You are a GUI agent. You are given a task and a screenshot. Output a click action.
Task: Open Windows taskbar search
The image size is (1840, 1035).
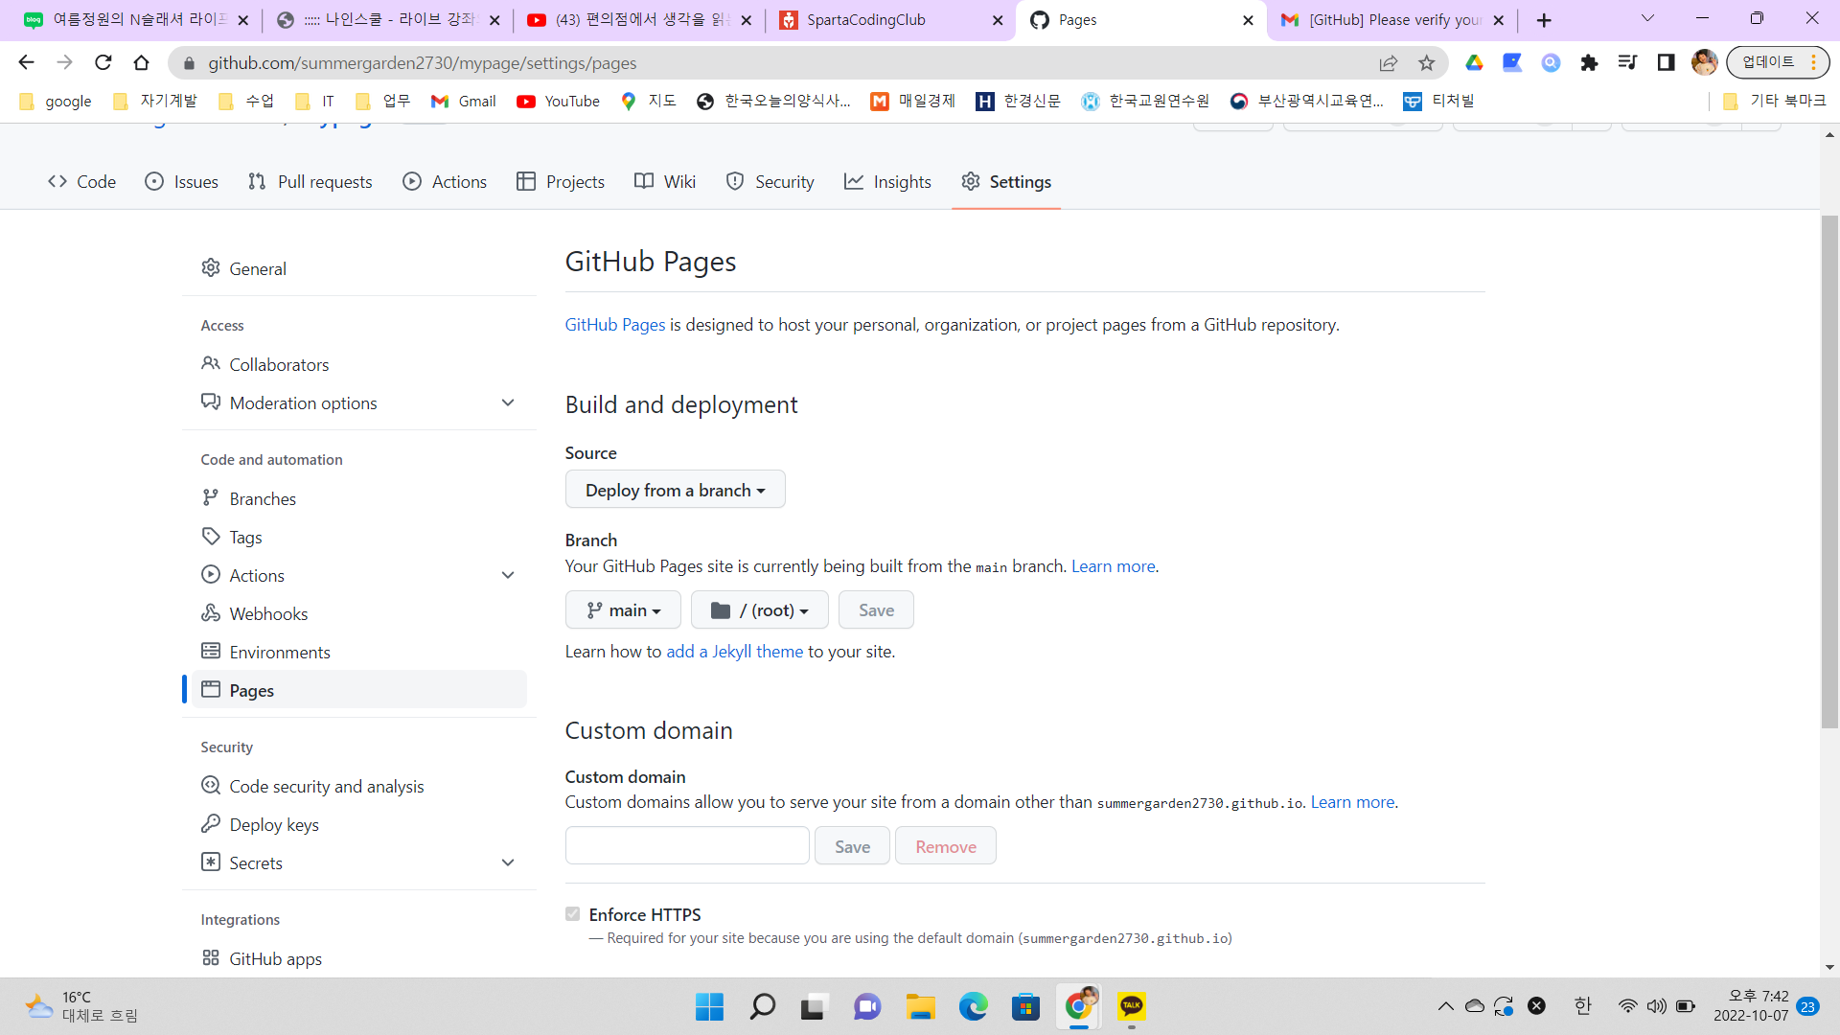(x=763, y=1006)
